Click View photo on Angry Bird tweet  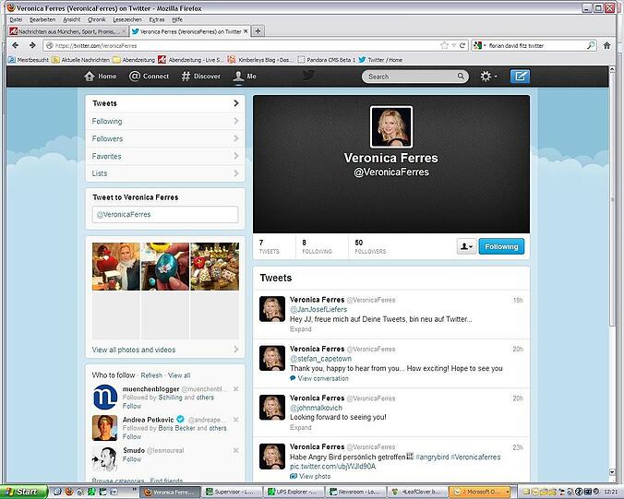pyautogui.click(x=310, y=476)
